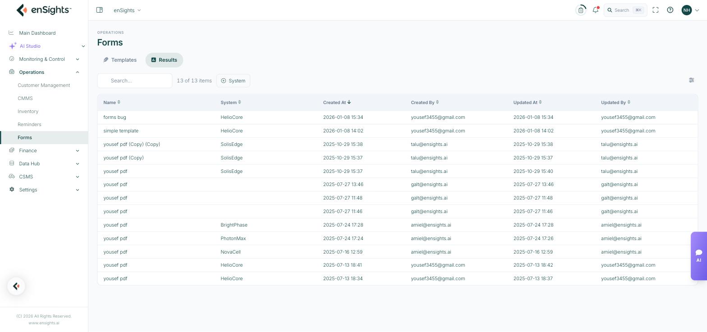Viewport: 707px width, 332px height.
Task: Add a System filter
Action: pyautogui.click(x=233, y=81)
